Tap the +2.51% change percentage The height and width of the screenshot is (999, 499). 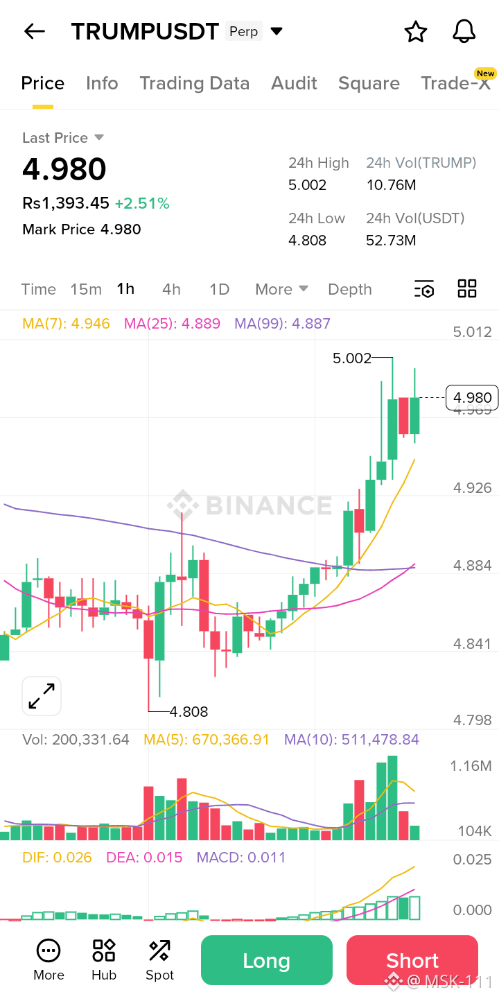click(142, 203)
